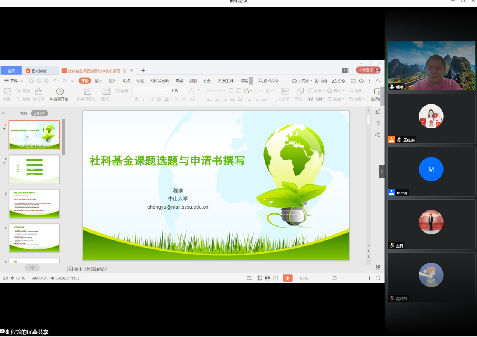Screen dimensions: 477x337
Task: Click the slide sorter view icon
Action: click(x=268, y=278)
